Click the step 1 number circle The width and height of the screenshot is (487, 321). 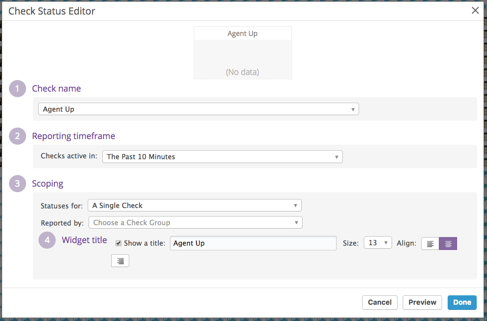tap(18, 89)
